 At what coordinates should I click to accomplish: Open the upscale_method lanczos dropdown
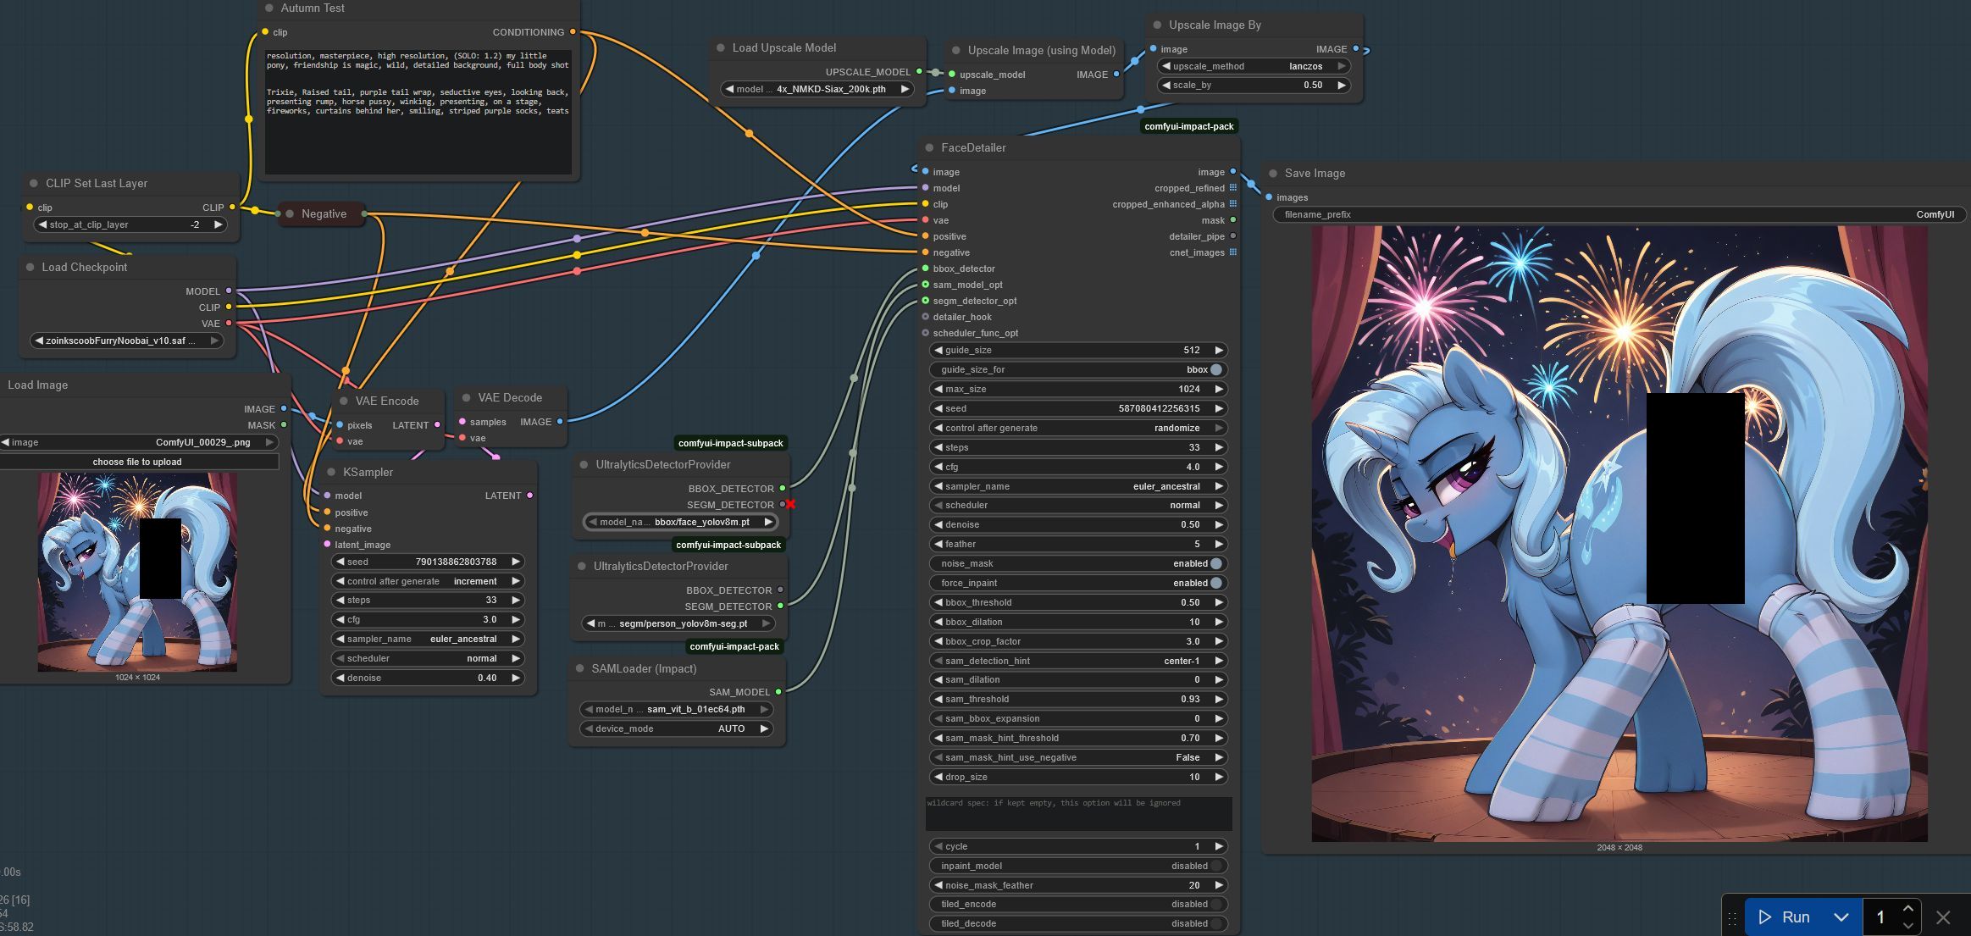(x=1254, y=66)
